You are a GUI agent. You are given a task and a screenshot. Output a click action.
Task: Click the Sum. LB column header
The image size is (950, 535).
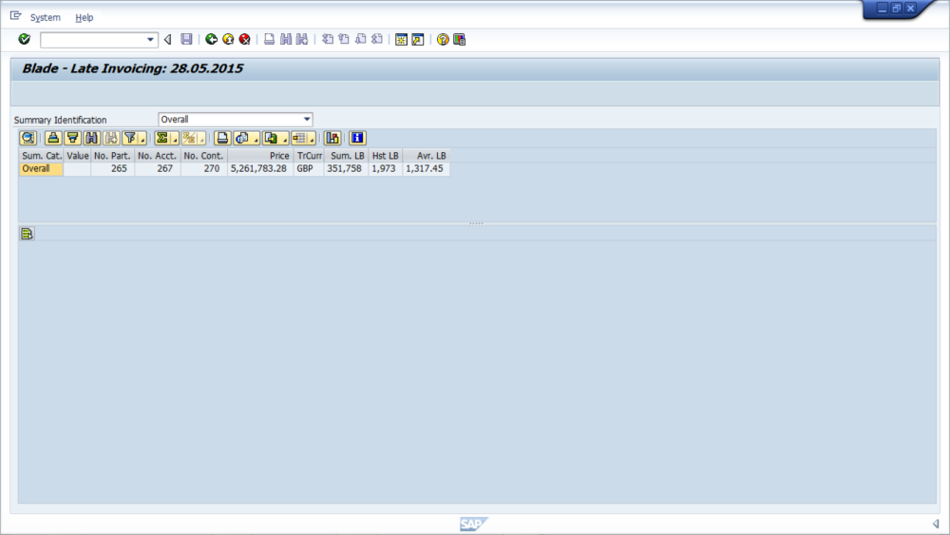tap(346, 156)
